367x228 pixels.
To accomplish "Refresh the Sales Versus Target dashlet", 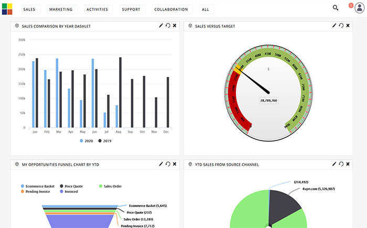I will pyautogui.click(x=341, y=26).
